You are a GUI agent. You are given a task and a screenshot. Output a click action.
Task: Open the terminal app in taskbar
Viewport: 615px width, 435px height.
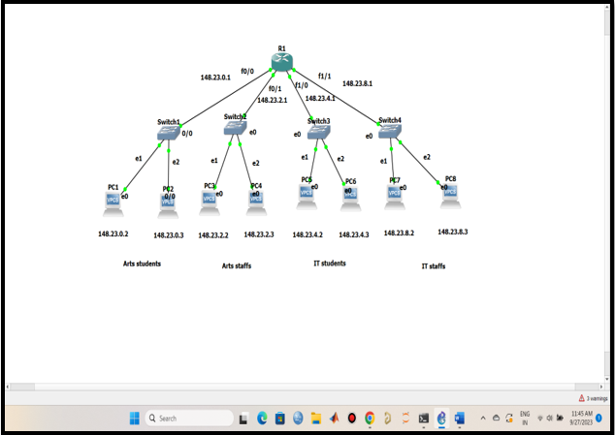click(424, 419)
